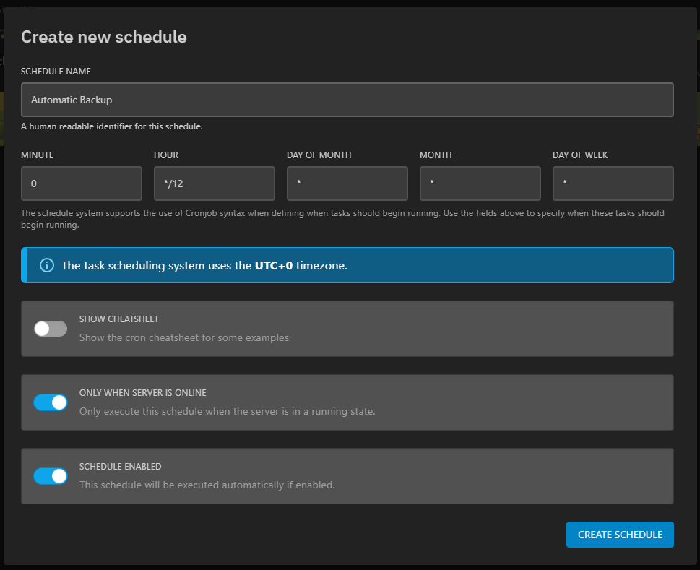This screenshot has width=700, height=570.
Task: Click into the Minute cron field
Action: pos(82,183)
